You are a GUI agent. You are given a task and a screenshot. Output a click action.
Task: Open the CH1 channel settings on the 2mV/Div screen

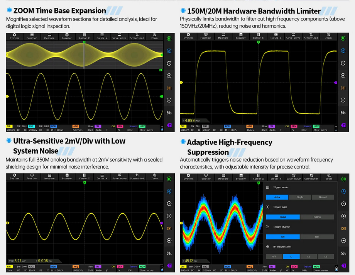[x=9, y=267]
